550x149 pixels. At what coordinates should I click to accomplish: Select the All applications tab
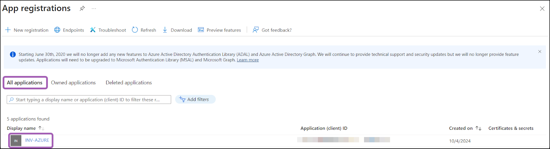(x=25, y=83)
